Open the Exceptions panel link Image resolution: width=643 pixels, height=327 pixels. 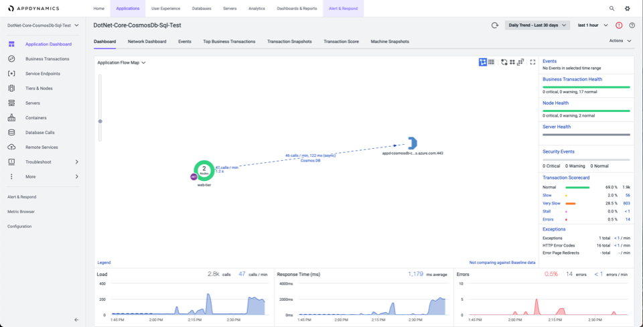554,229
